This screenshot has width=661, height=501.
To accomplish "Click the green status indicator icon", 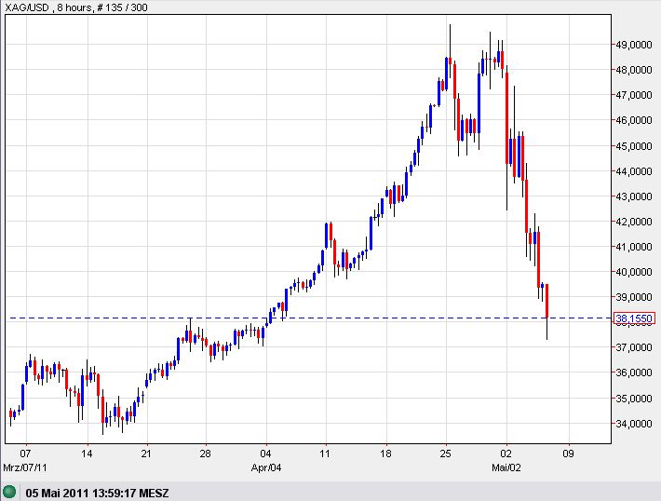I will click(x=9, y=492).
